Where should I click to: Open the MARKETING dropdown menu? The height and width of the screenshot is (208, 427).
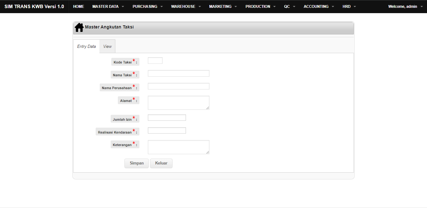(x=223, y=7)
